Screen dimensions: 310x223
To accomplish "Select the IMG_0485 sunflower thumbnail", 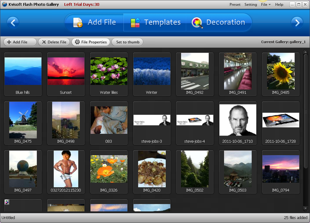I will [x=281, y=74].
